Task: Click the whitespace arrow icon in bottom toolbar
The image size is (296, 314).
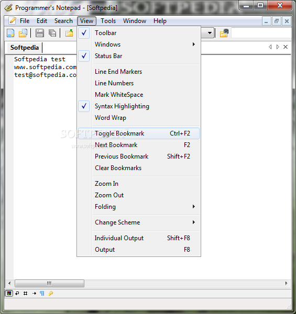Action: pyautogui.click(x=34, y=294)
